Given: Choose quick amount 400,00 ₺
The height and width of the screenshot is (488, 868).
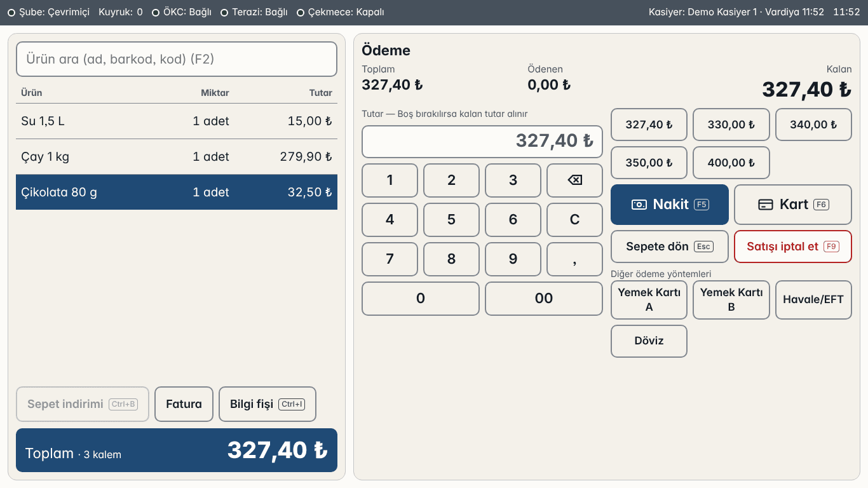Looking at the screenshot, I should 731,163.
